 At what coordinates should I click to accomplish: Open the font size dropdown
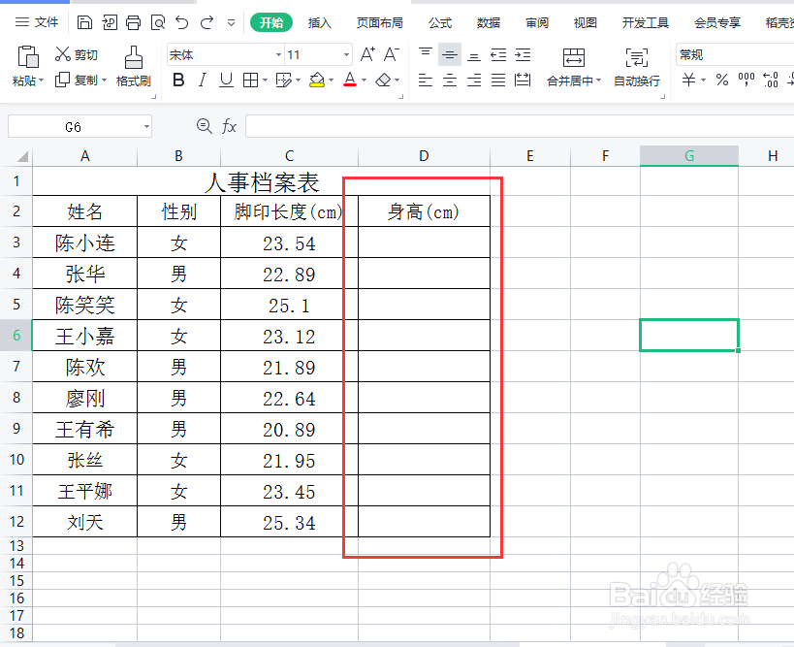coord(346,54)
